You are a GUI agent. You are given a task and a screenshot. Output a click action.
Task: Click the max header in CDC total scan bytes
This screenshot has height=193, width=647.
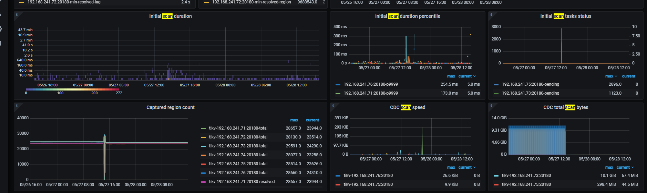pos(609,167)
